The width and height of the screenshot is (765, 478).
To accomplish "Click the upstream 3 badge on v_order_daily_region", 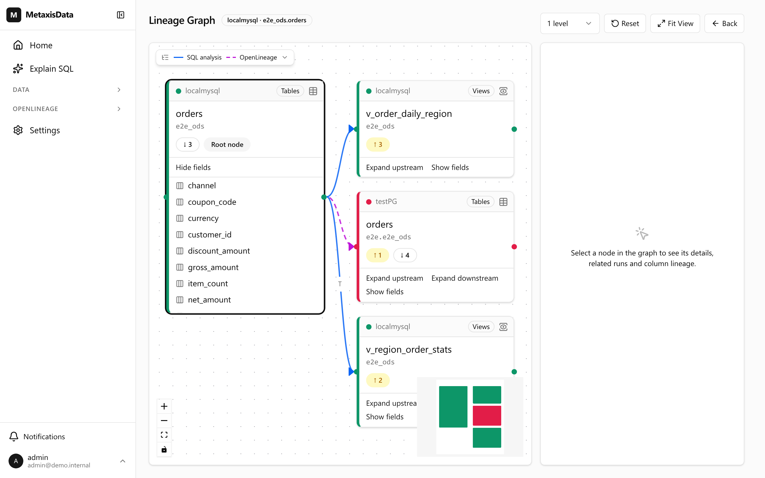I will pos(378,144).
